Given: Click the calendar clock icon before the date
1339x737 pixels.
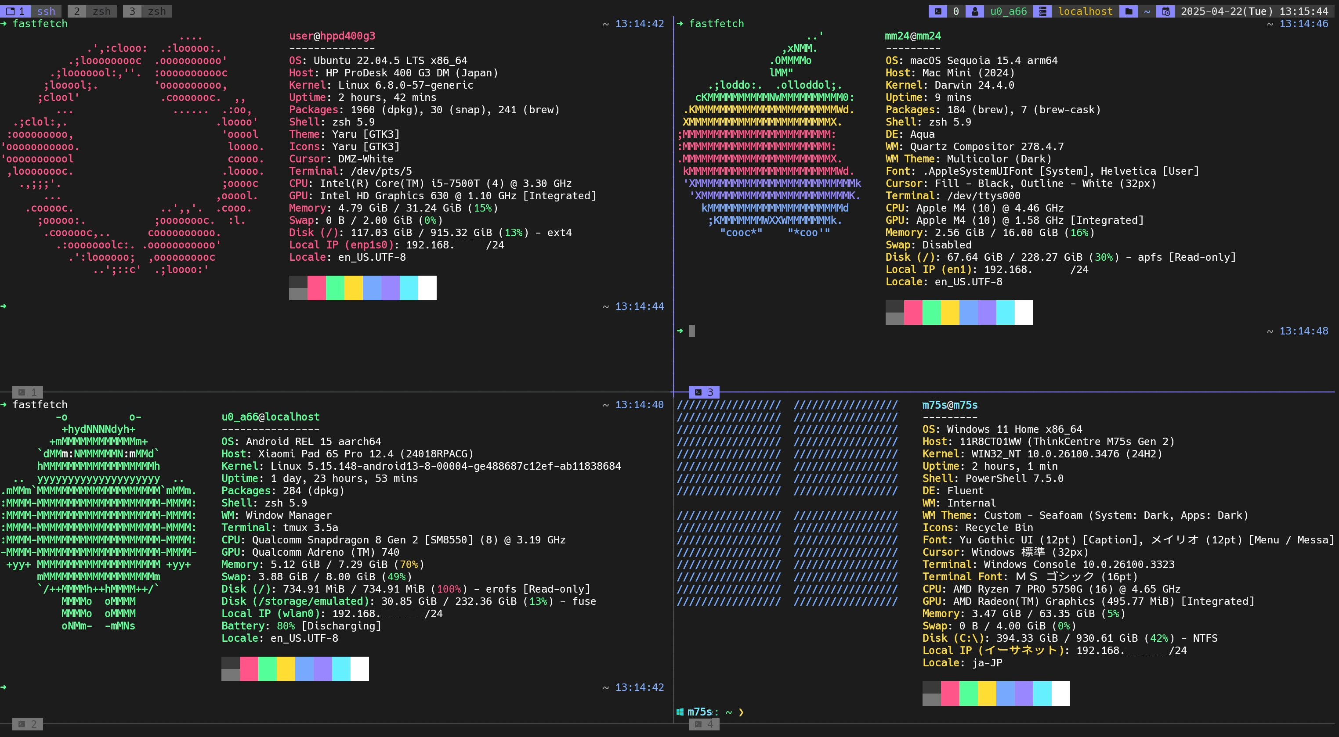Looking at the screenshot, I should [1166, 11].
